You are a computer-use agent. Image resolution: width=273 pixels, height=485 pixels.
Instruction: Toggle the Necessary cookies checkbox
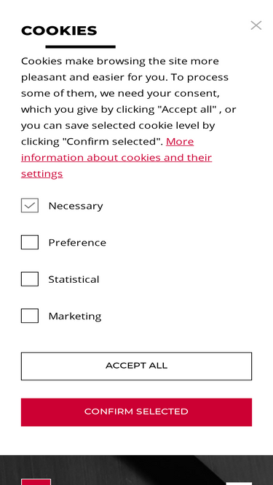point(30,205)
